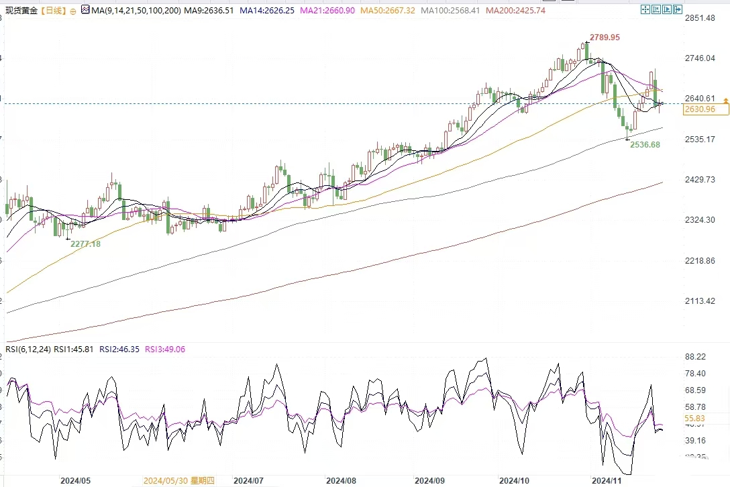Open RSI(6,12,24) indicator settings

[28, 349]
